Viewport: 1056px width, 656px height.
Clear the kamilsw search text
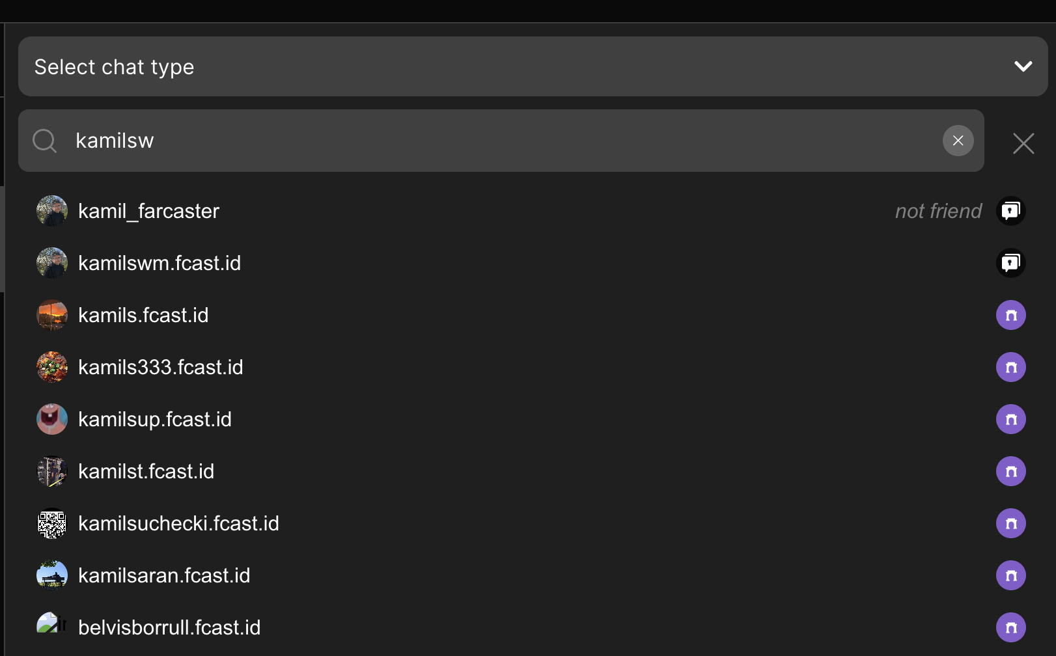point(958,141)
